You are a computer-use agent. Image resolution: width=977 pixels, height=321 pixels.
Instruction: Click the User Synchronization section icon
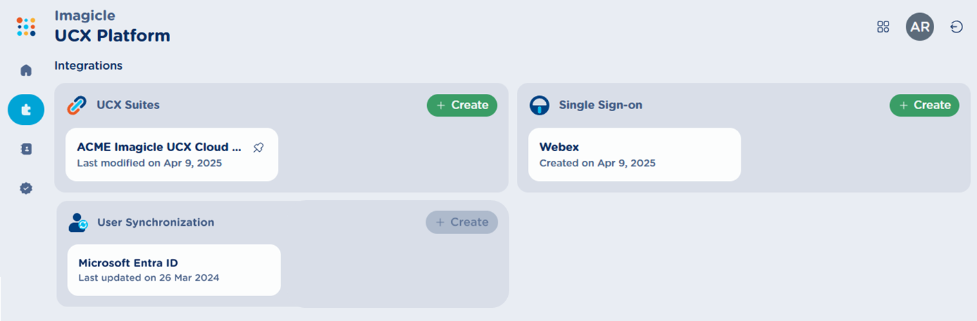[78, 222]
